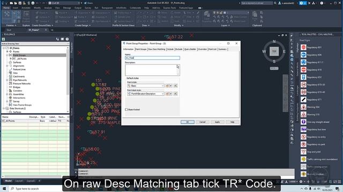
Task: Click the Apply button in dialog
Action: click(x=217, y=122)
